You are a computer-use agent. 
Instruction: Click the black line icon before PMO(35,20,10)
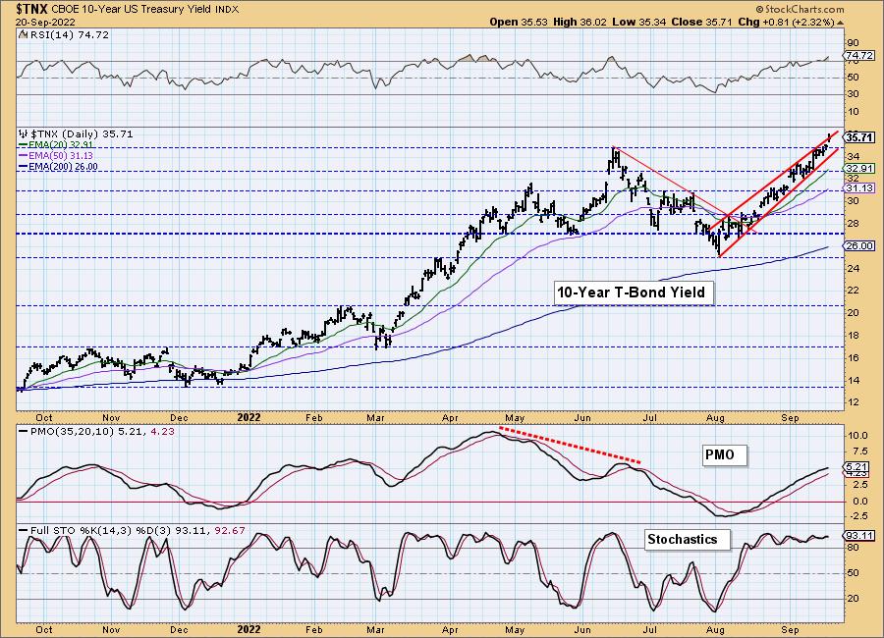point(24,431)
